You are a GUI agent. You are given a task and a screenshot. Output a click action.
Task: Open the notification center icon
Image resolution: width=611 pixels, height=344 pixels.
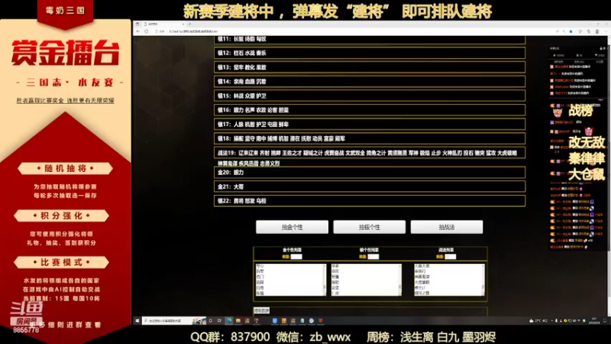click(605, 320)
